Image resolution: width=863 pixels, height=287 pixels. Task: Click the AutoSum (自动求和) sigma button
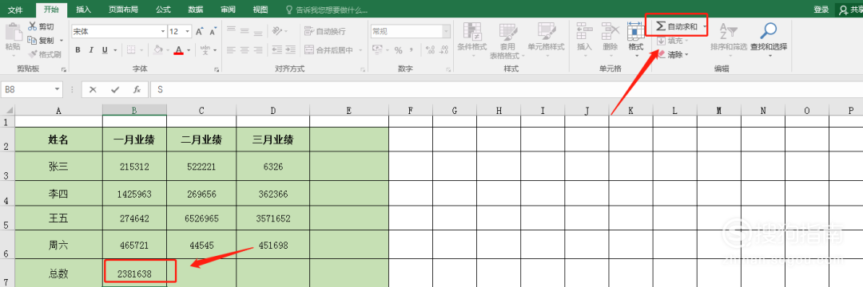click(676, 26)
